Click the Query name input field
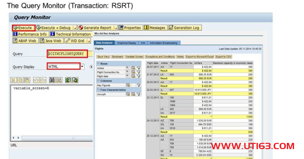The width and height of the screenshot is (304, 159). tap(68, 54)
